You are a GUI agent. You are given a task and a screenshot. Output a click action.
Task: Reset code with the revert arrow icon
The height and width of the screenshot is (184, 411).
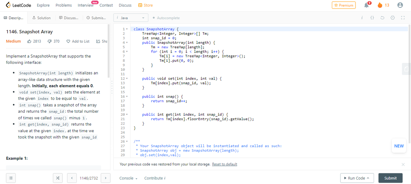(383, 18)
